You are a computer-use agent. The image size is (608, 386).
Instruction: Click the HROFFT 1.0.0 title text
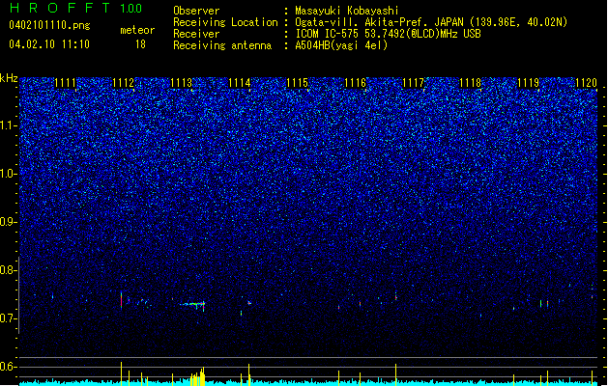76,8
